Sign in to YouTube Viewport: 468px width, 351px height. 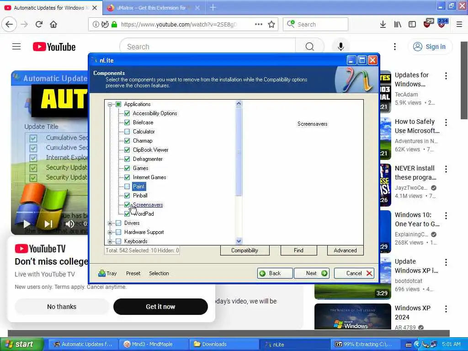click(430, 47)
